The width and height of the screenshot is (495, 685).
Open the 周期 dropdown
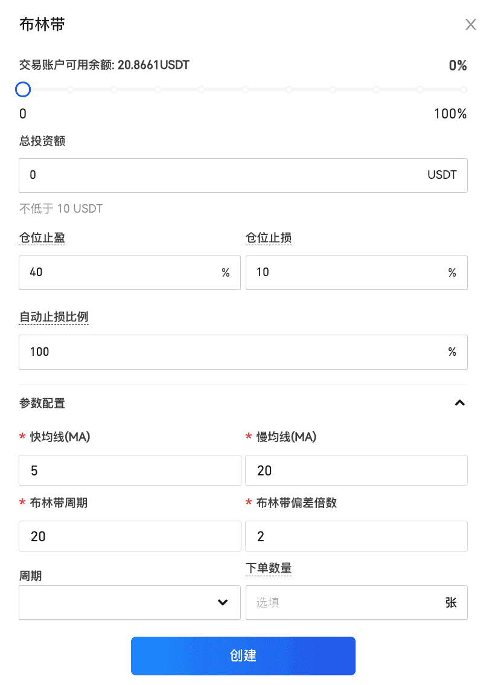130,602
